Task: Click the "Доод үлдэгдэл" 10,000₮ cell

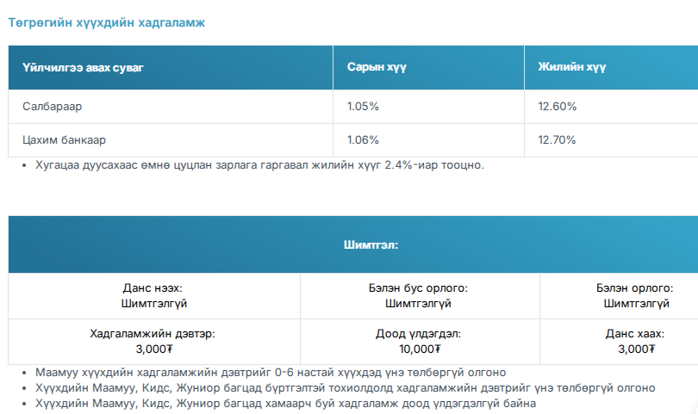Action: (420, 341)
